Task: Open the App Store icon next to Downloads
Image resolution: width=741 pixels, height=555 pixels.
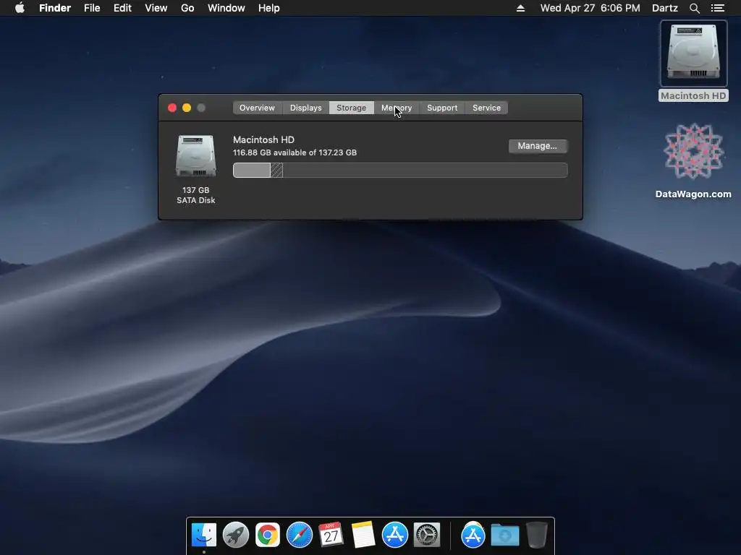Action: point(473,535)
